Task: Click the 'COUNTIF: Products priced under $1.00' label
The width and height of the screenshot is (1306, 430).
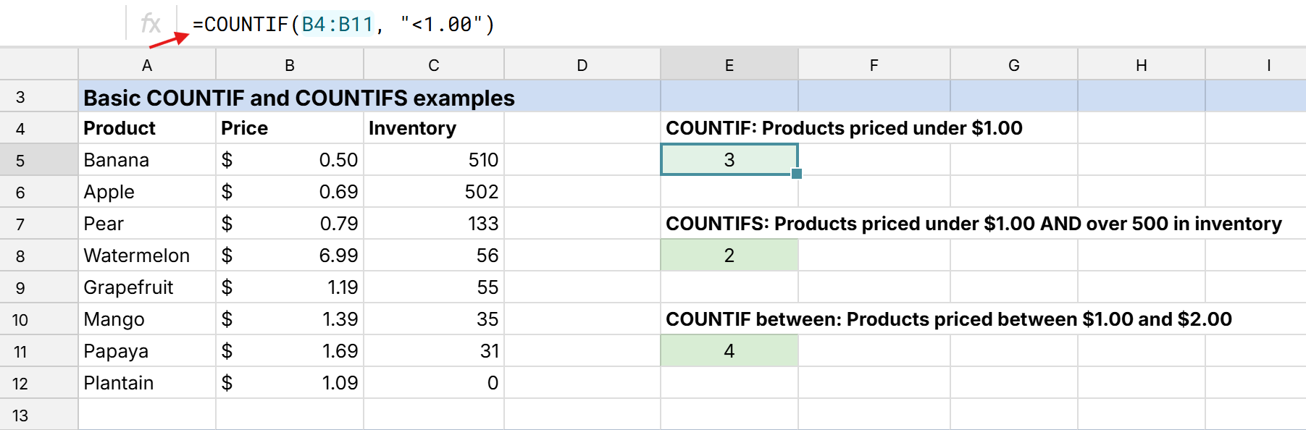Action: (844, 128)
